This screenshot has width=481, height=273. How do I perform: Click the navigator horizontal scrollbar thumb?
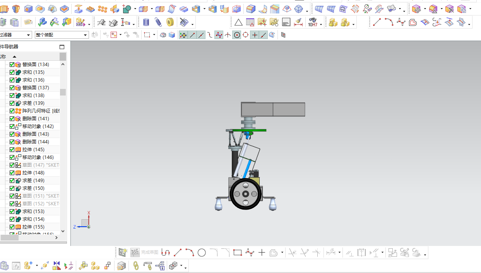[x=9, y=237]
